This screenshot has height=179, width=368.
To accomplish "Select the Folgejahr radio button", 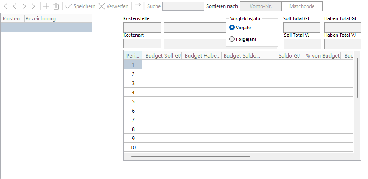I will click(232, 39).
